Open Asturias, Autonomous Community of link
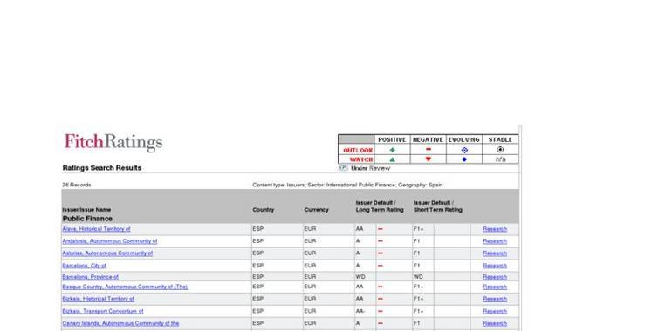The height and width of the screenshot is (331, 672). 107,253
